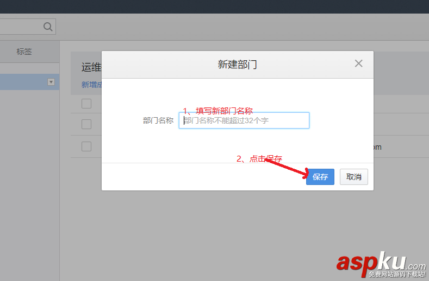Click the 保存 button

pyautogui.click(x=320, y=177)
